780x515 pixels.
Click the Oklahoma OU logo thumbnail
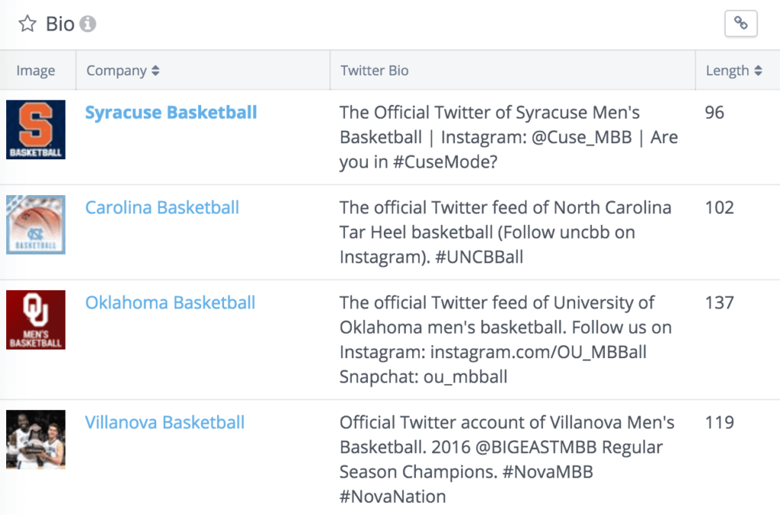point(36,319)
